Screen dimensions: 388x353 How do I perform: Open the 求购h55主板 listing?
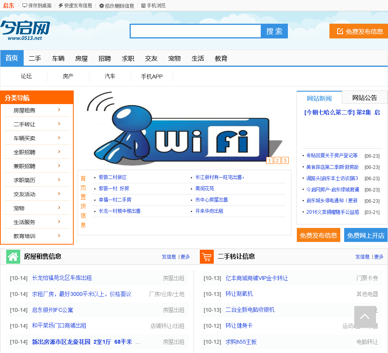click(x=241, y=342)
